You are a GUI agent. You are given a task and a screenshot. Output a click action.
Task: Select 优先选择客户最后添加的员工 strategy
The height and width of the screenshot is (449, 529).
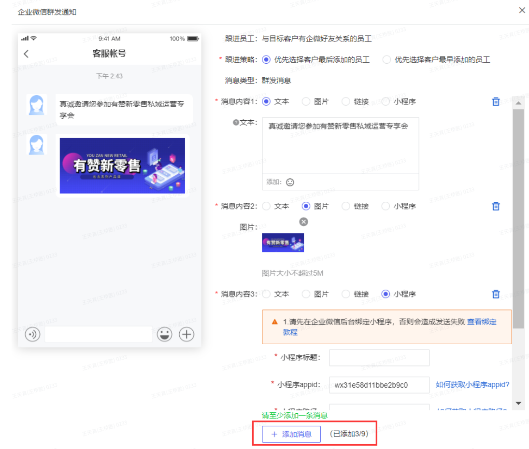pos(266,60)
